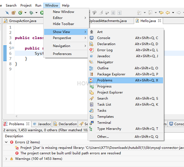Switch to Declaration bottom panel tab
Screen dimensions: 184x167
[65, 124]
